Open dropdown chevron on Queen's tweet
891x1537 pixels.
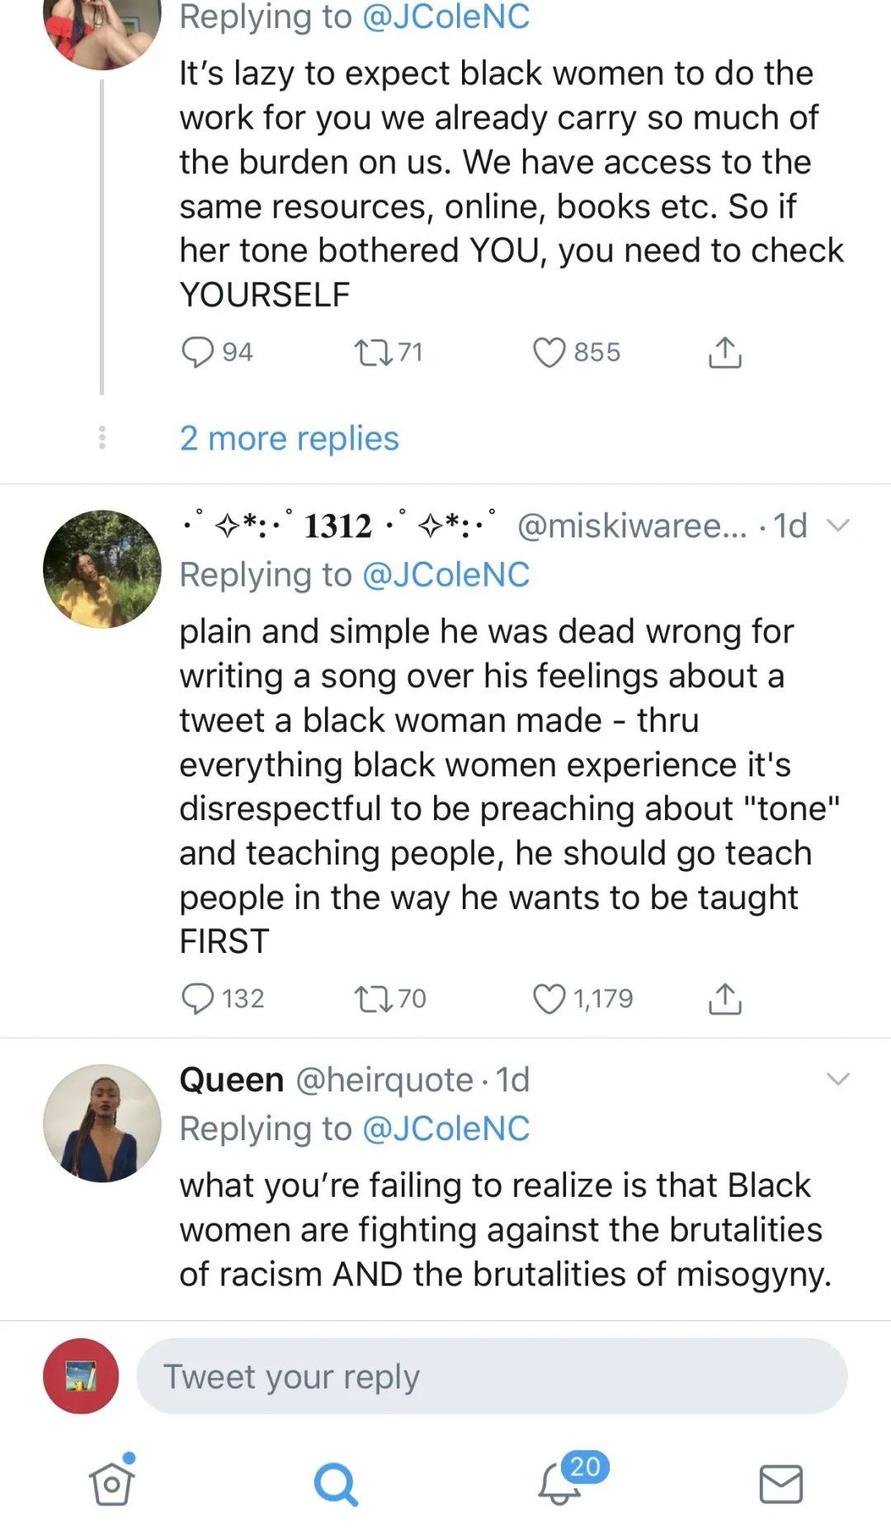(837, 1079)
